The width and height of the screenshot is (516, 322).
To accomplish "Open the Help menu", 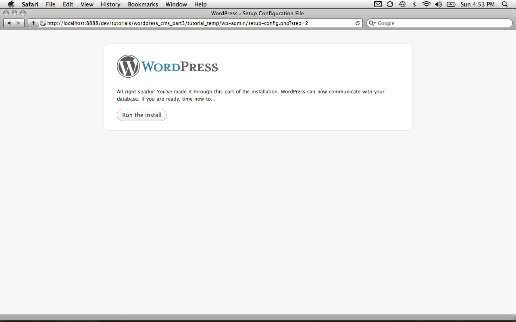I will [x=200, y=4].
